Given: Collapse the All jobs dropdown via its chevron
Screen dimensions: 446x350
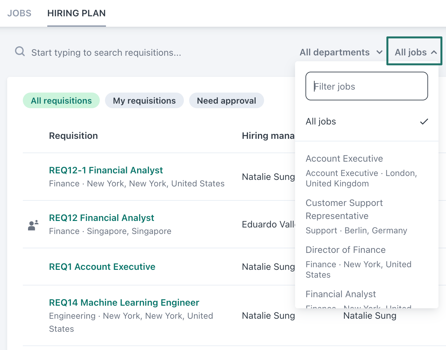Looking at the screenshot, I should [x=434, y=51].
